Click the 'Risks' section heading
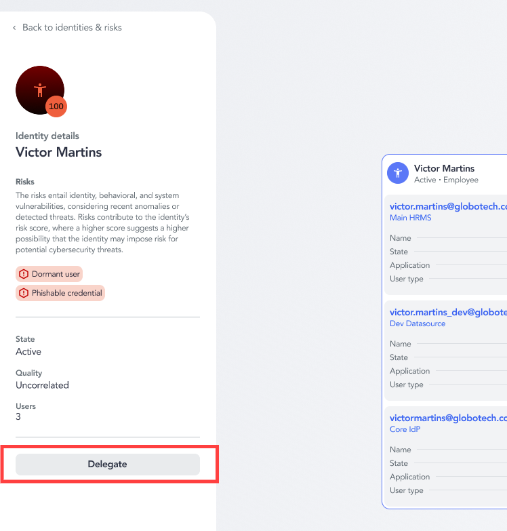 [25, 182]
